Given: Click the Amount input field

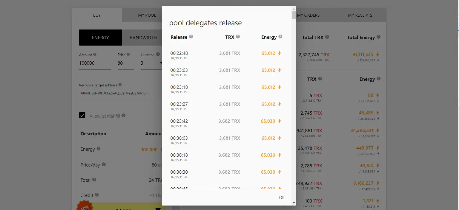Looking at the screenshot, I should pyautogui.click(x=95, y=63).
